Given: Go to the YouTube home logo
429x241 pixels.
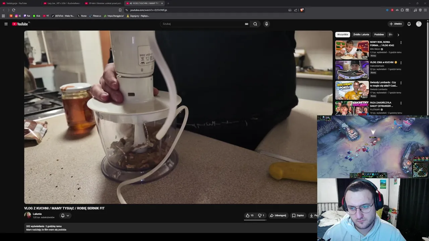Looking at the screenshot, I should [x=20, y=24].
